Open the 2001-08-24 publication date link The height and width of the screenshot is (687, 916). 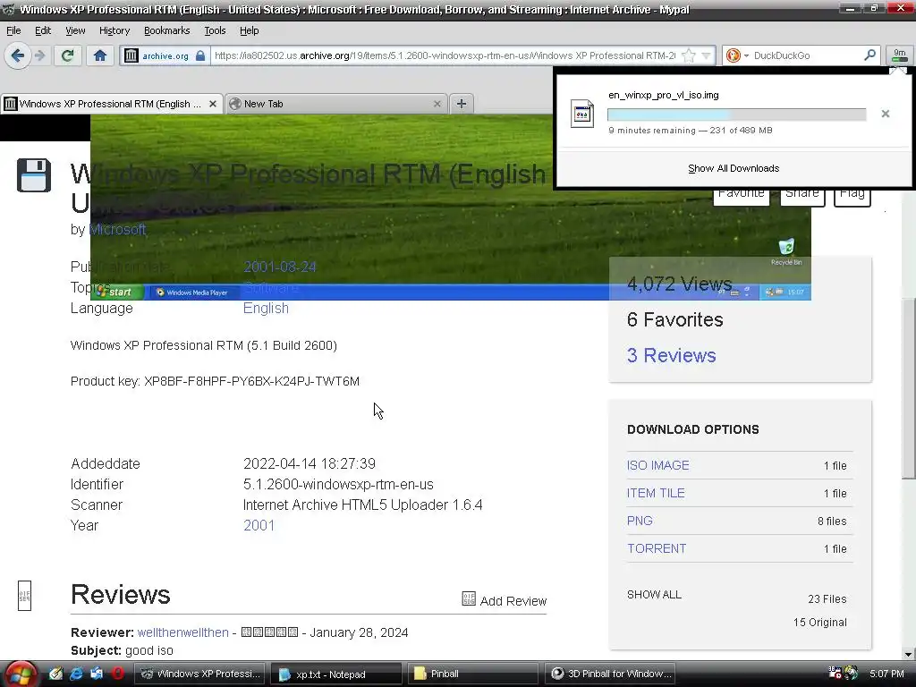click(280, 267)
